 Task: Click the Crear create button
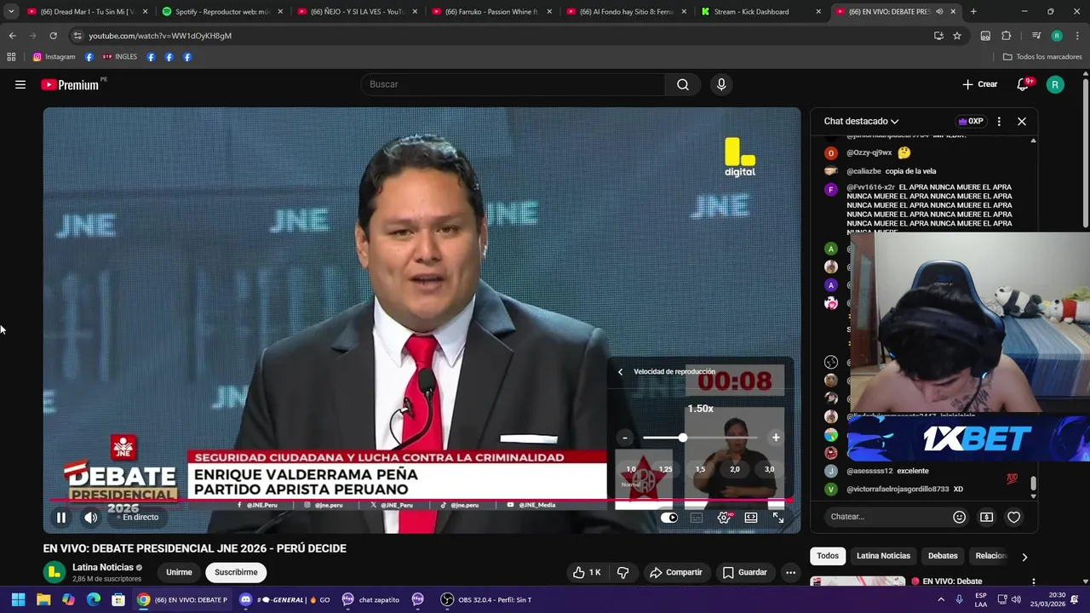click(979, 84)
